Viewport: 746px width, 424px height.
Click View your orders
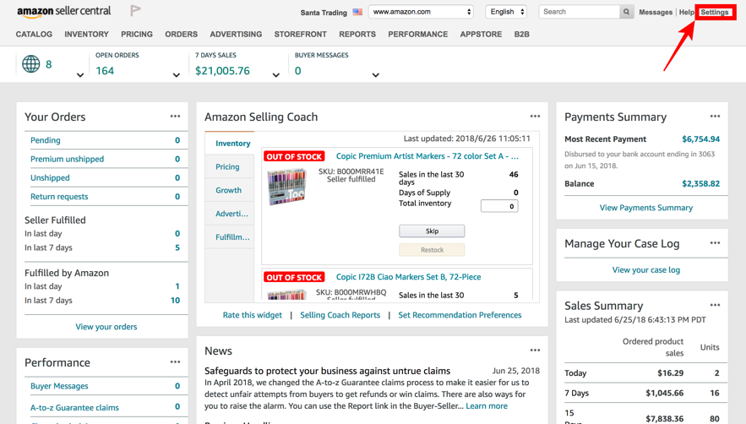pos(106,327)
